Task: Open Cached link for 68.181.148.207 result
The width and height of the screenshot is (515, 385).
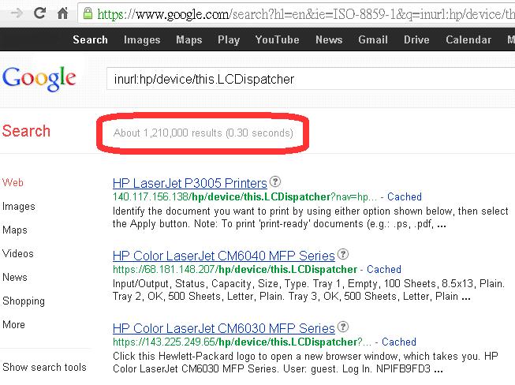Action: (384, 269)
